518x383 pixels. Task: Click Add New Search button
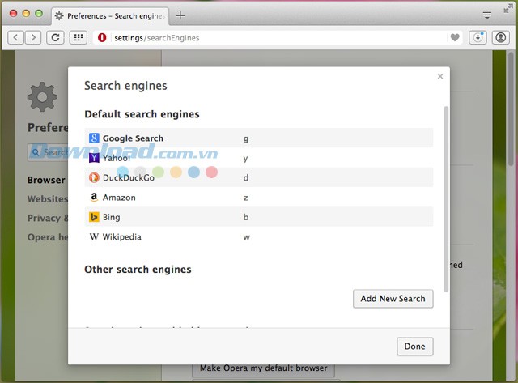point(393,299)
